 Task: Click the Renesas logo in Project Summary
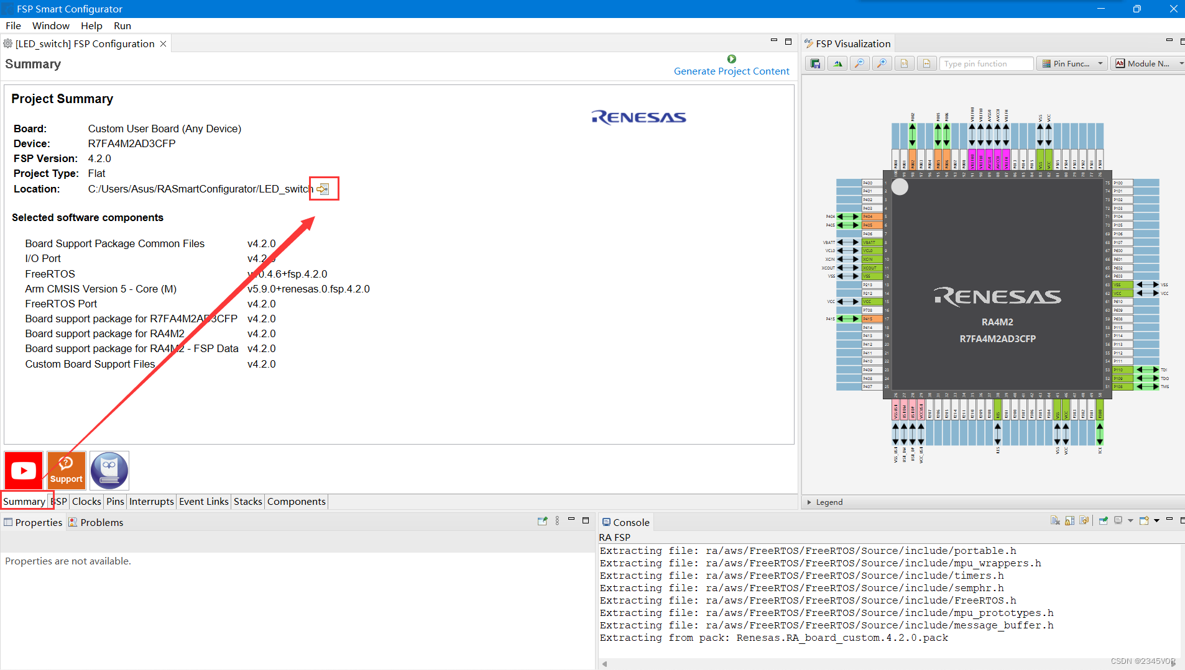pos(639,117)
